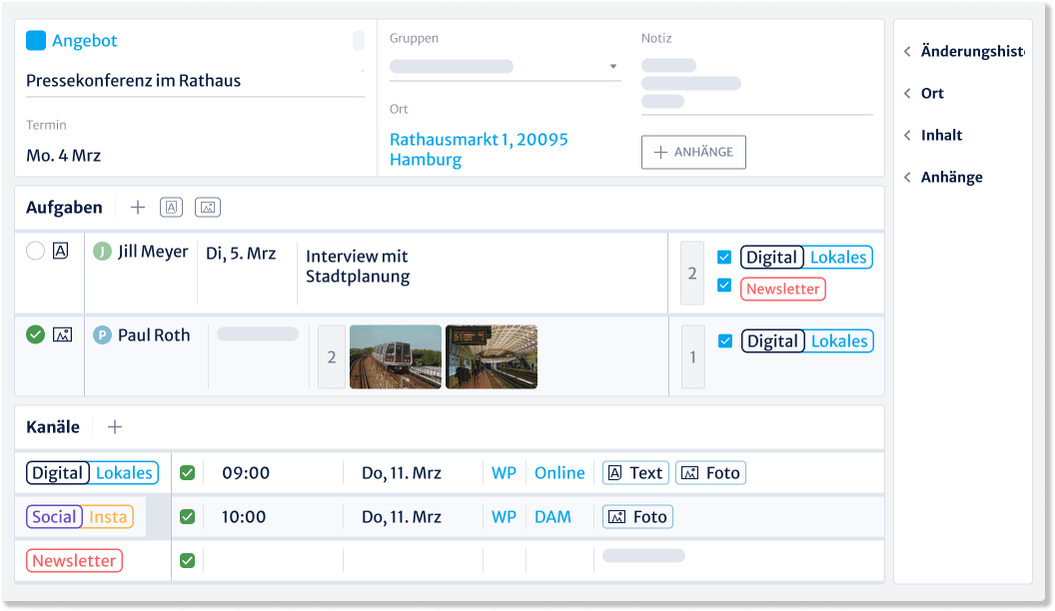
Task: Enable the Newsletter checkbox in Jill Meyer's row
Action: click(724, 287)
